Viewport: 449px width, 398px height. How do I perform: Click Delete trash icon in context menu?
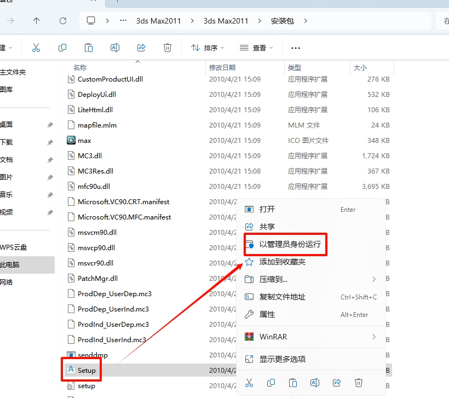click(x=359, y=382)
